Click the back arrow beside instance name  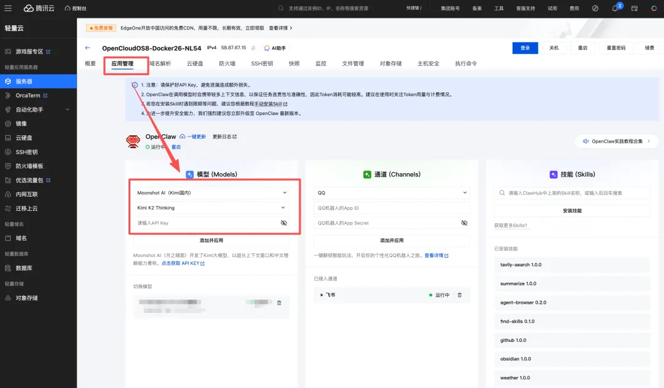coord(88,48)
